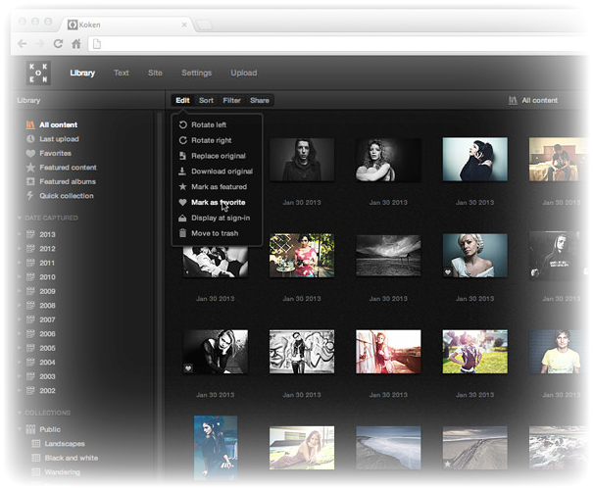Open the Library main tab
The image size is (593, 490).
pos(82,73)
